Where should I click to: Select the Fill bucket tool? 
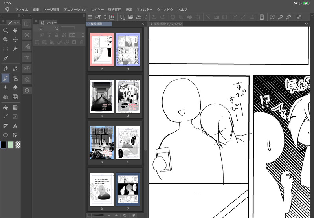tap(6, 107)
